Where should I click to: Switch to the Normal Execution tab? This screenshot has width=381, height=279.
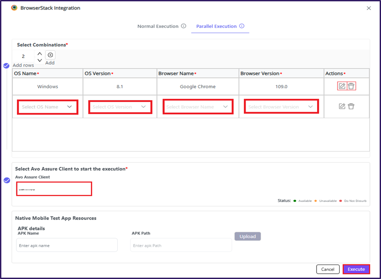tap(158, 26)
